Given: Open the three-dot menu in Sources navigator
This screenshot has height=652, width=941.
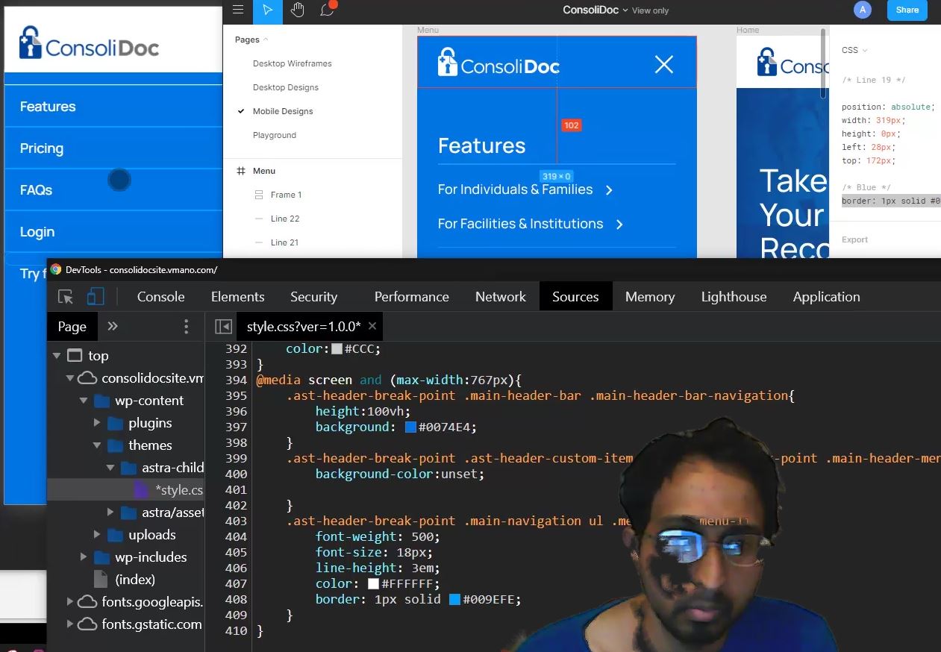Looking at the screenshot, I should point(186,327).
